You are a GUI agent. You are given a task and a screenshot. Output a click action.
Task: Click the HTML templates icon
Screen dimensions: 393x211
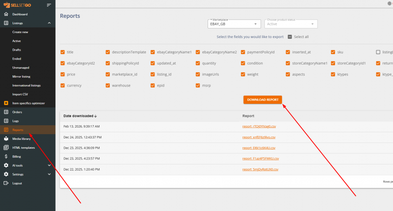[x=6, y=148]
